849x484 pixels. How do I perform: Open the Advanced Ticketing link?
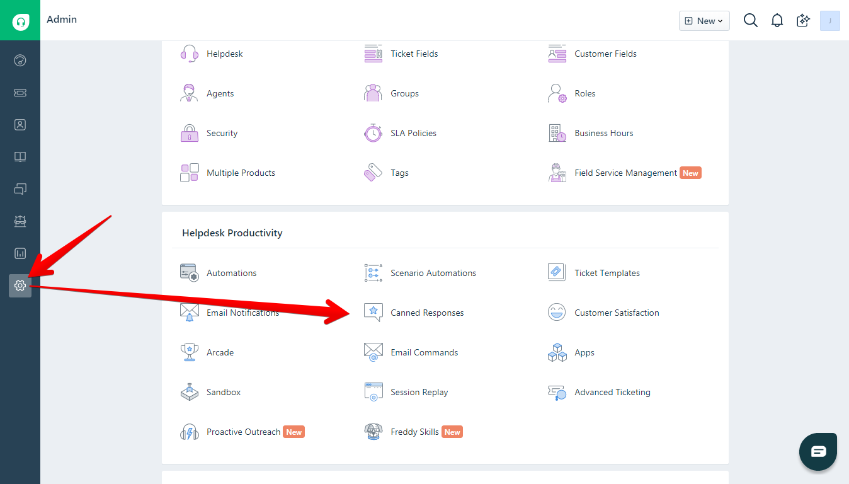tap(612, 392)
